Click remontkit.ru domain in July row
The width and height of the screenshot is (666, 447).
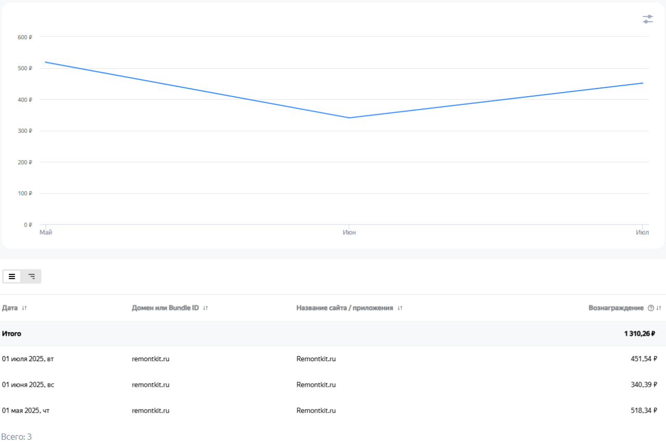[x=151, y=359]
